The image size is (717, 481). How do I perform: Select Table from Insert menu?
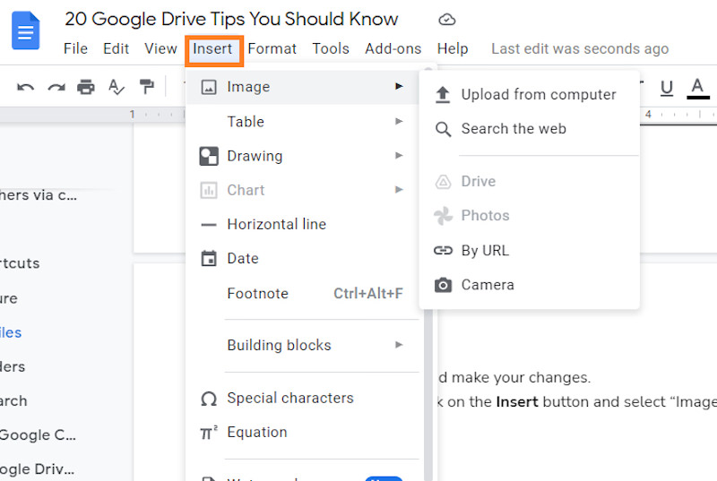303,122
